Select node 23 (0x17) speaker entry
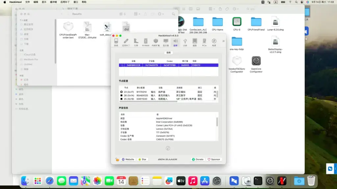 click(168, 92)
